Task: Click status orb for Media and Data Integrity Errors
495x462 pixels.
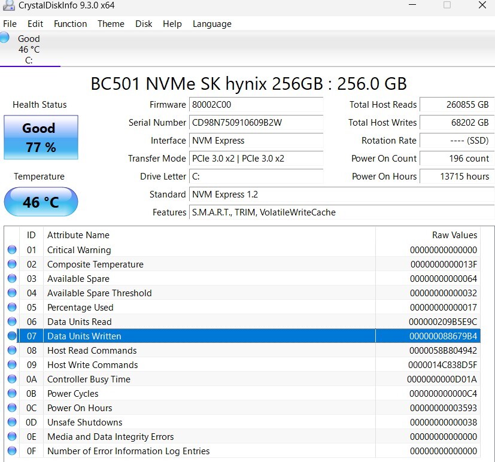Action: point(12,437)
